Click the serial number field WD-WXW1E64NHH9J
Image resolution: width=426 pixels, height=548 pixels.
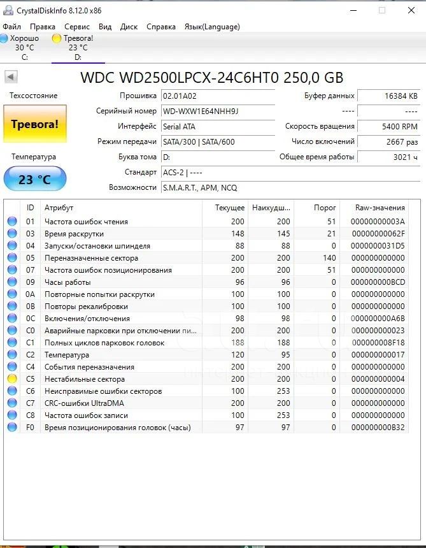(218, 112)
